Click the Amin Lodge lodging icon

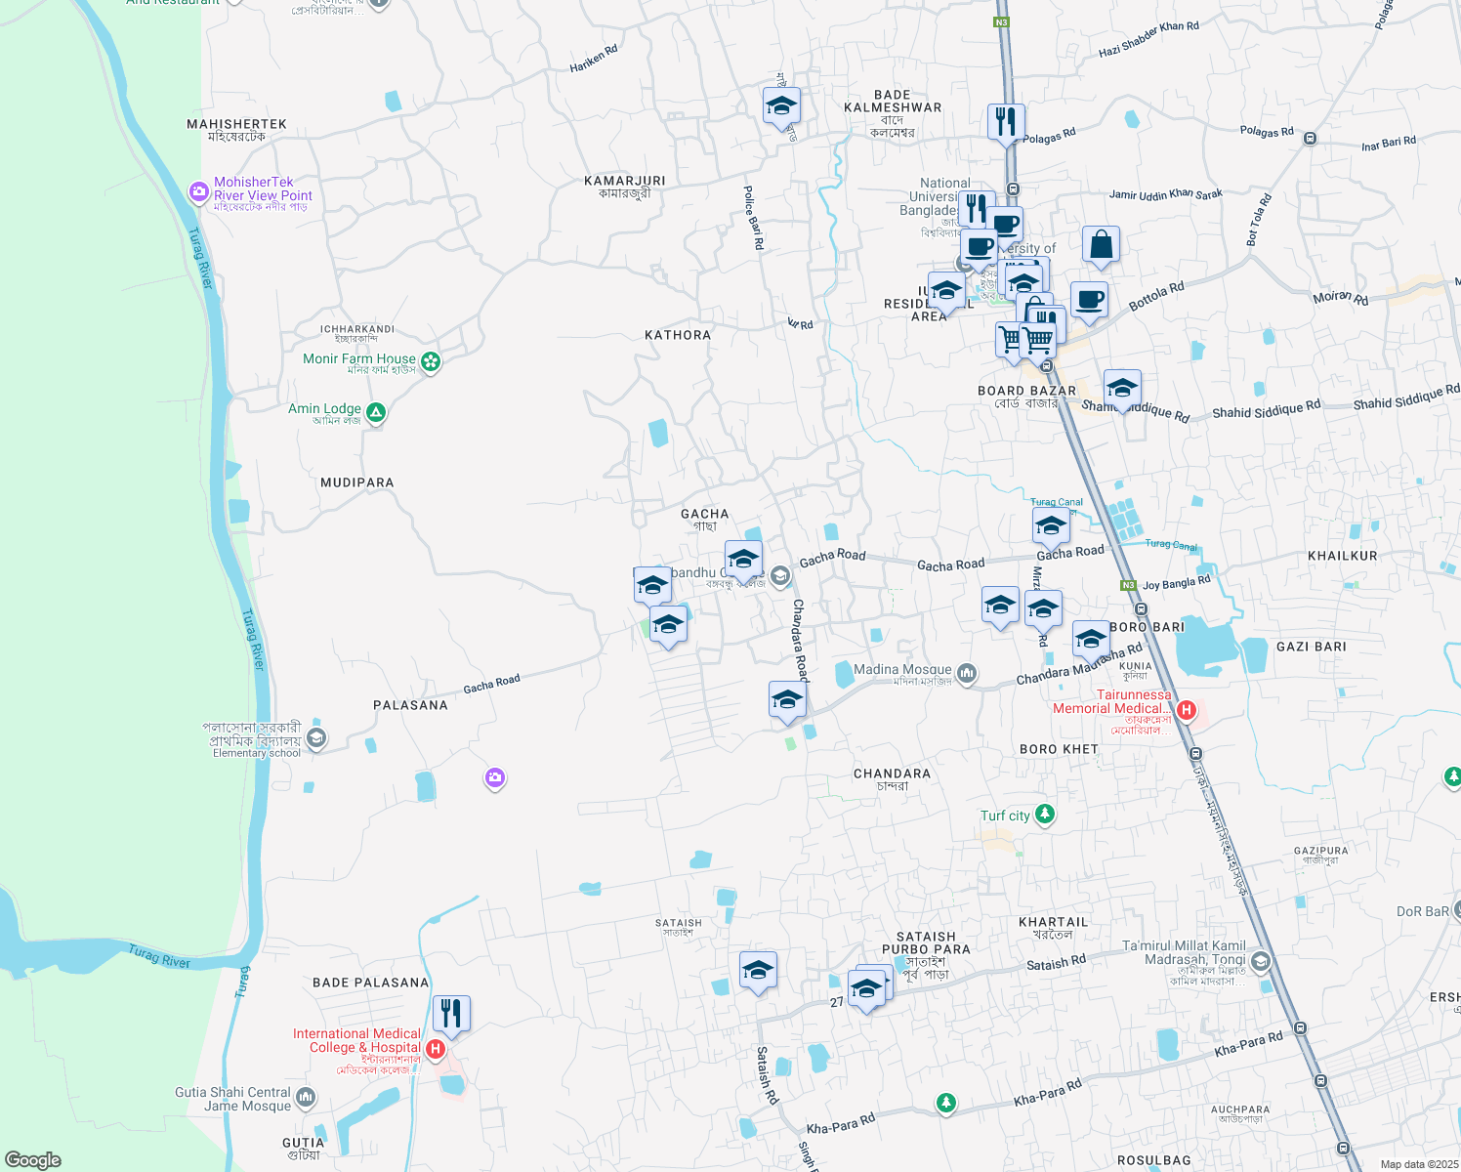coord(374,413)
